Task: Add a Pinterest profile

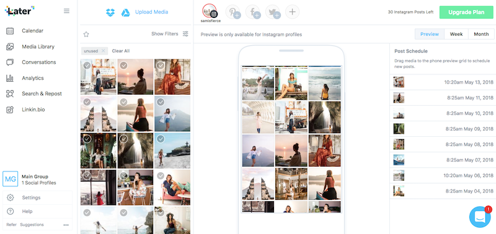Action: 233,12
